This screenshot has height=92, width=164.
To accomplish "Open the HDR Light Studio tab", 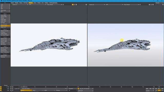I will coord(53,3).
